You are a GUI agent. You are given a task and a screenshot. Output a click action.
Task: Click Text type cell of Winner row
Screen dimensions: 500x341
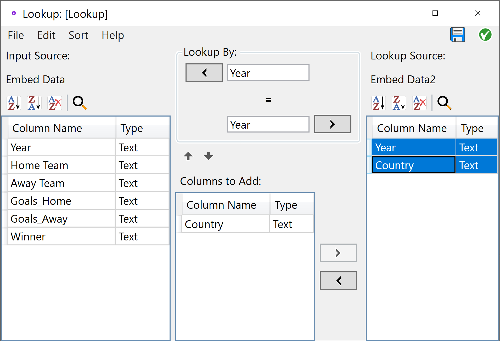[142, 236]
